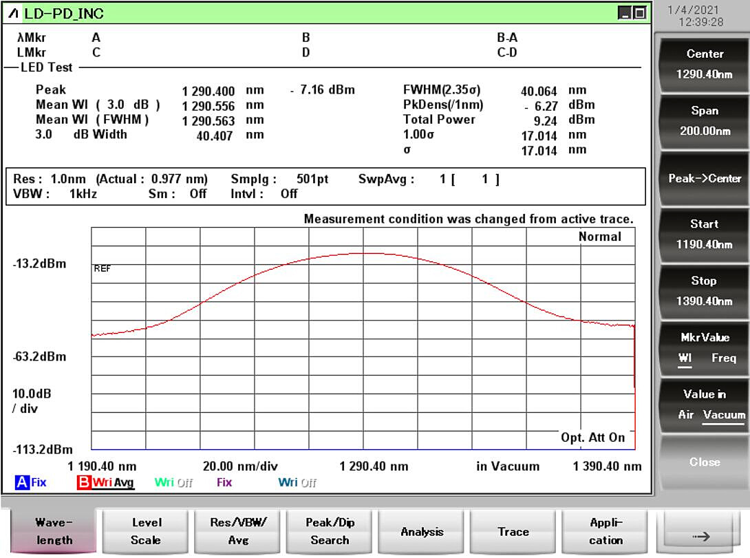Screen dimensions: 750x558
Task: Open the Wavelength menu tab
Action: pos(54,532)
